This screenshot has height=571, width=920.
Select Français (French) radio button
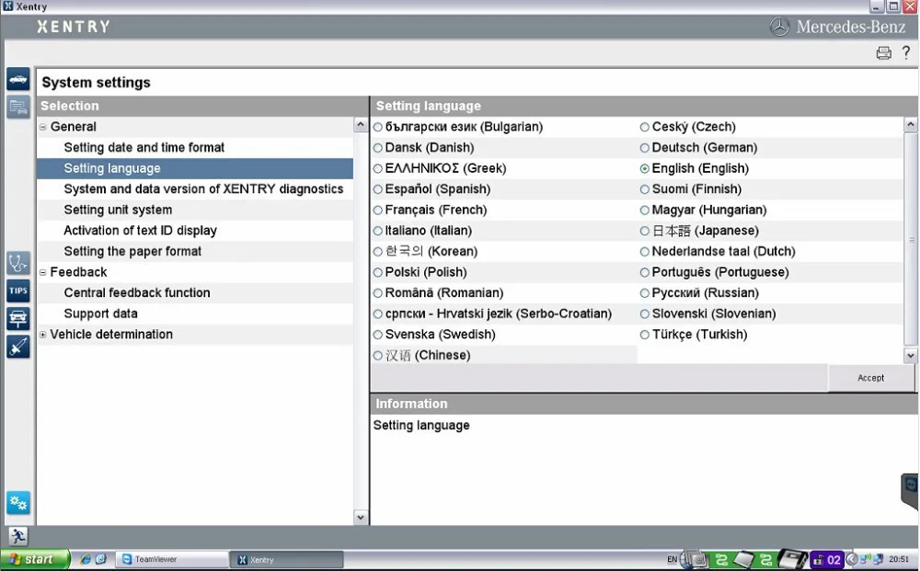[378, 210]
